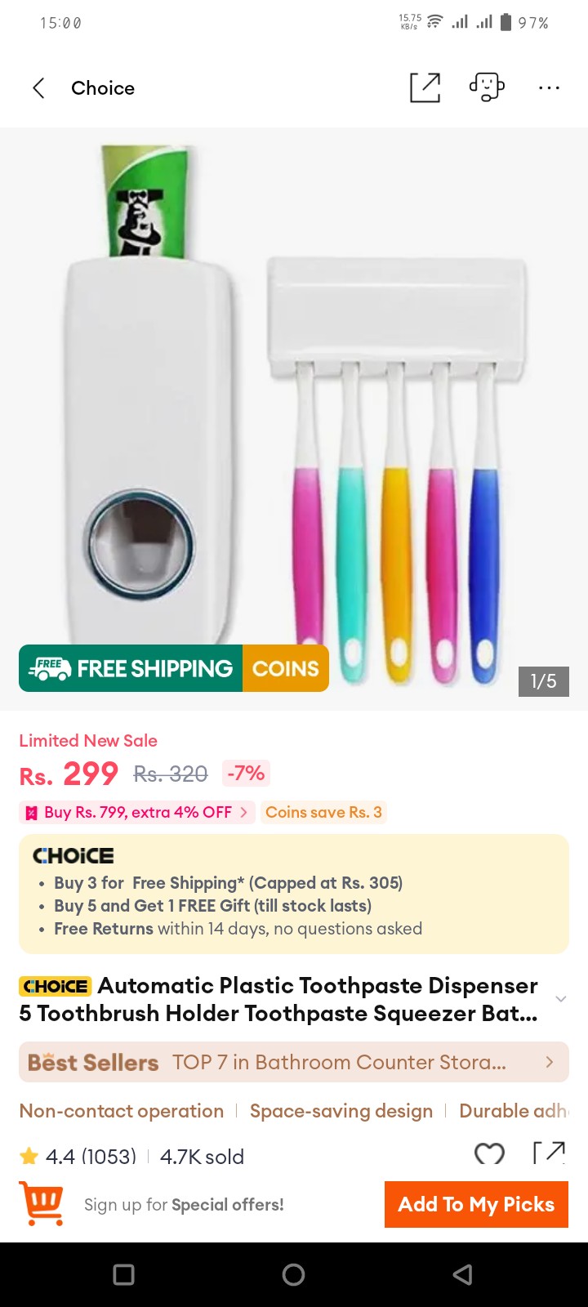Open the customer service chat icon
The height and width of the screenshot is (1307, 588).
(487, 87)
